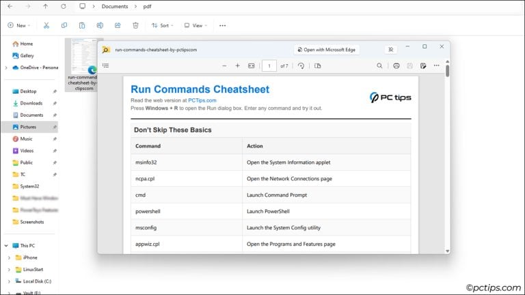Screen dimensions: 525x295
Task: Click the Delete trash icon in Explorer toolbar
Action: pyautogui.click(x=135, y=25)
